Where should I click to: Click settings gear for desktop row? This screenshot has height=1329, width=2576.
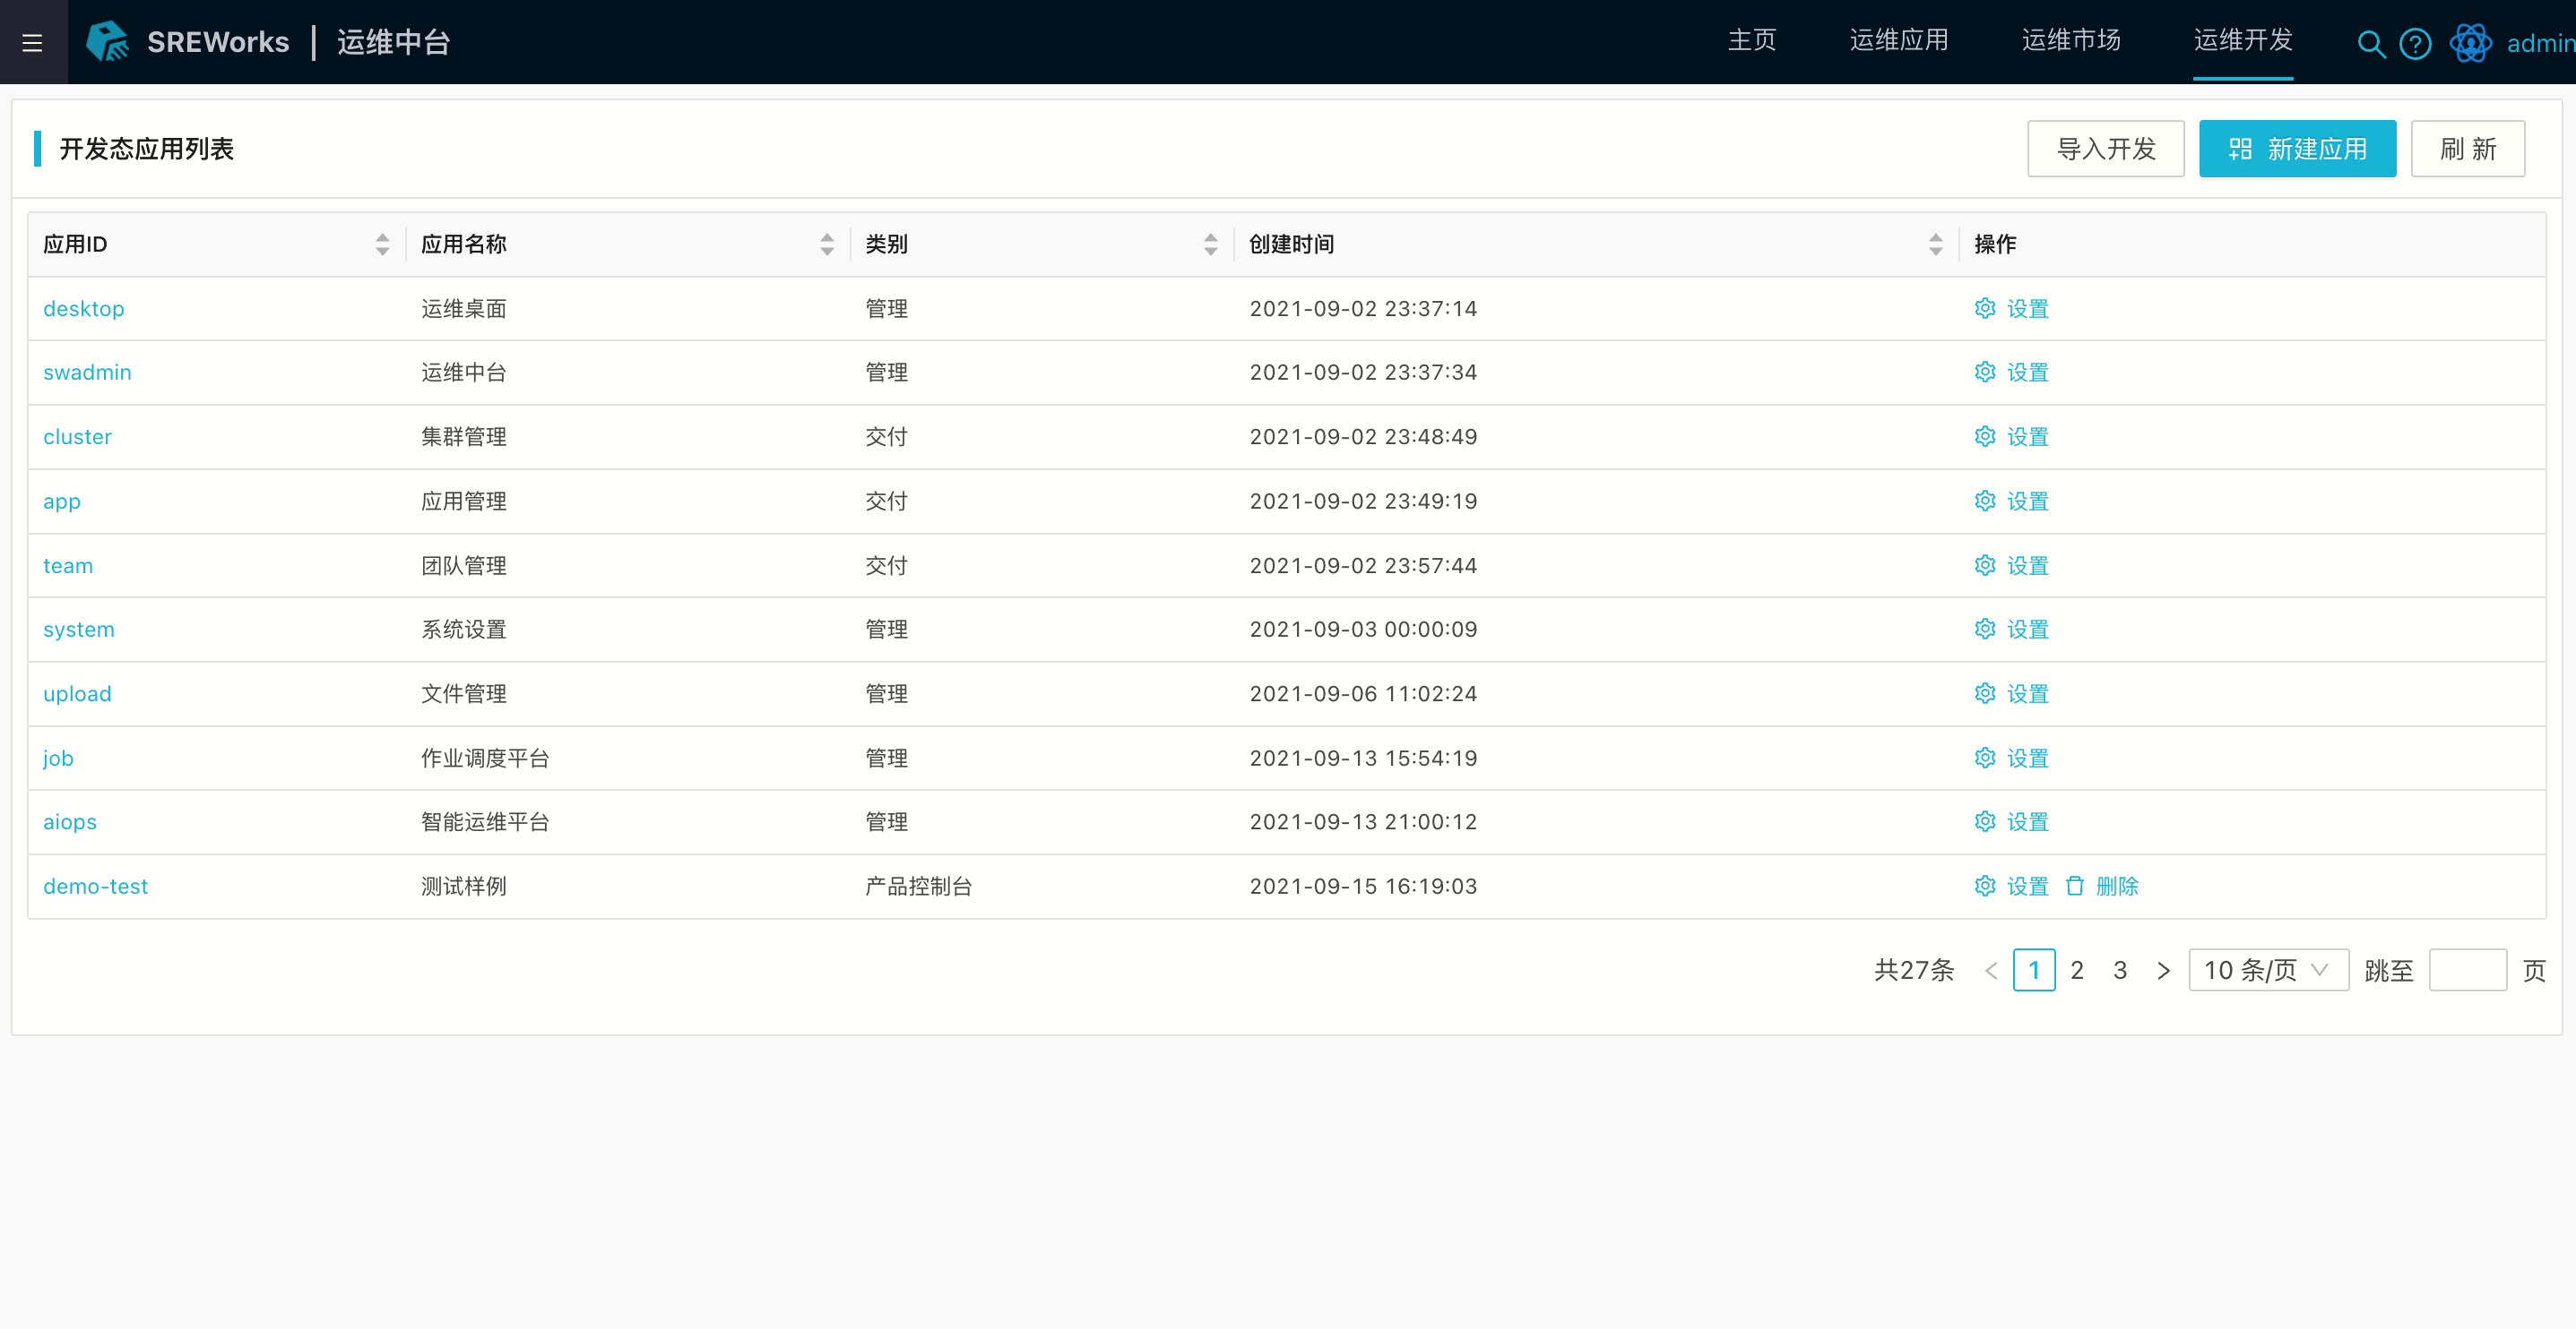pos(1985,309)
